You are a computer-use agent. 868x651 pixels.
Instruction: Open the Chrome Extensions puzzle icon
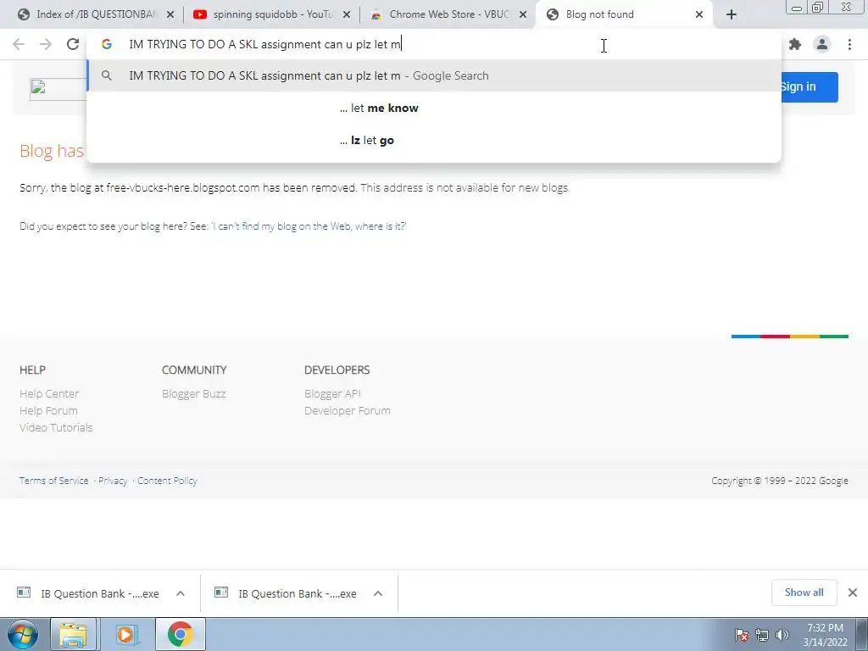coord(795,44)
